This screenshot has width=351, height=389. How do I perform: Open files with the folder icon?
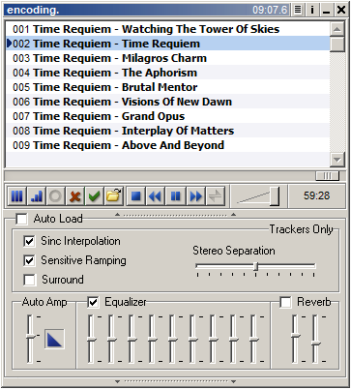[x=113, y=196]
